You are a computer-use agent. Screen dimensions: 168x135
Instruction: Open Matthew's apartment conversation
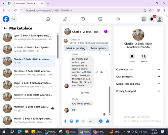coord(28,109)
